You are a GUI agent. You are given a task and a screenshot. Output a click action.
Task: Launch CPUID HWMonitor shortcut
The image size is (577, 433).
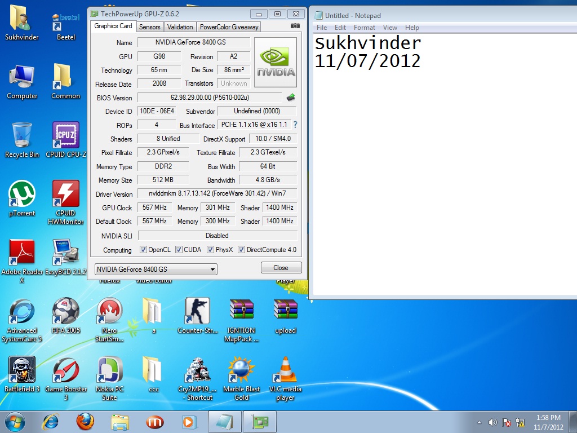(65, 202)
